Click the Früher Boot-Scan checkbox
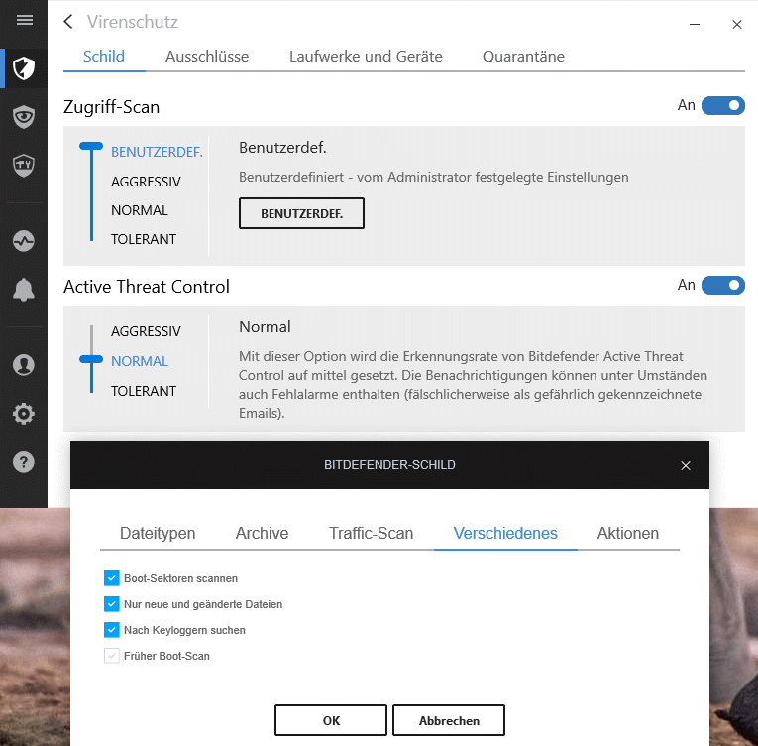Screen dimensions: 758x746 click(112, 656)
